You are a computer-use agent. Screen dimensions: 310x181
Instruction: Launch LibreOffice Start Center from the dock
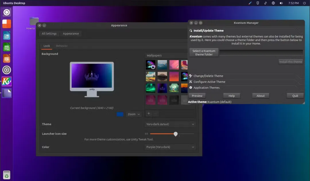coord(7,24)
